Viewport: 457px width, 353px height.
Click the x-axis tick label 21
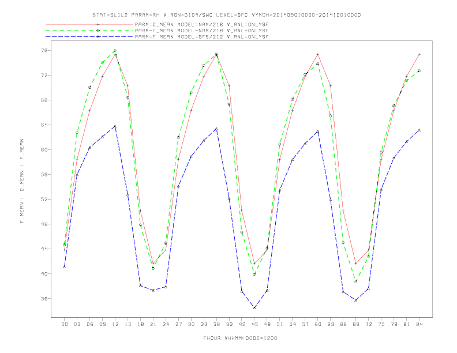point(153,324)
